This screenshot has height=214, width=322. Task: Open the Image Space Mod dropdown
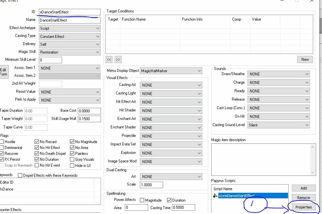[171, 162]
